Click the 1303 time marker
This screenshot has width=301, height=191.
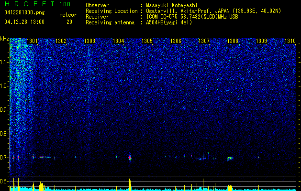click(89, 41)
